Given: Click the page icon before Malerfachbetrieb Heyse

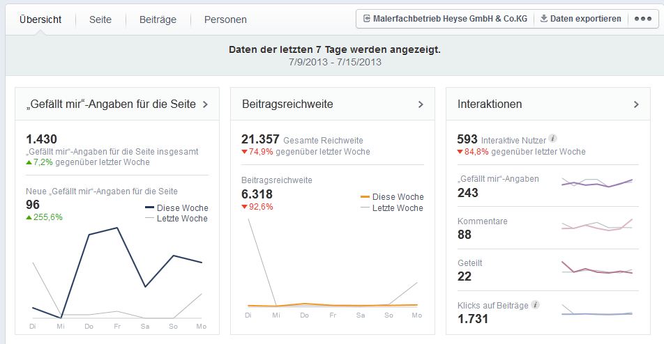Looking at the screenshot, I should (x=366, y=19).
